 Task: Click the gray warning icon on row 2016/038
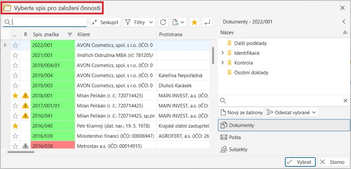[25, 146]
